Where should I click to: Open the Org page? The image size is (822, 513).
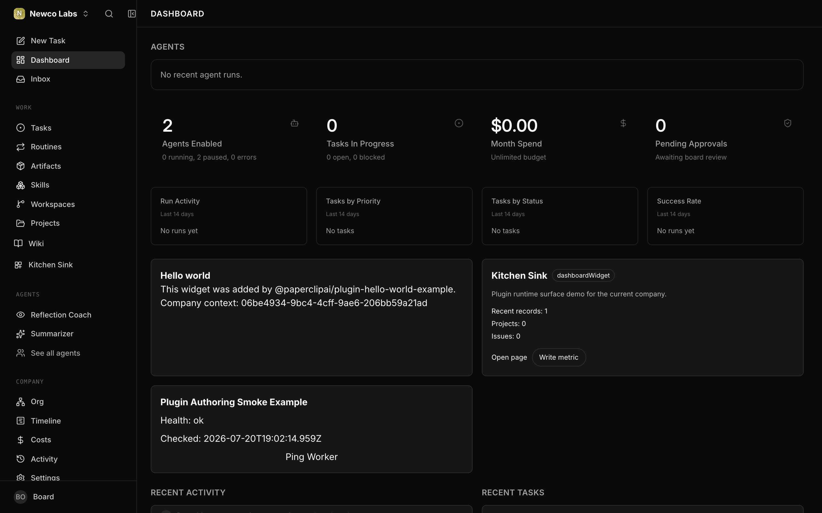click(68, 402)
